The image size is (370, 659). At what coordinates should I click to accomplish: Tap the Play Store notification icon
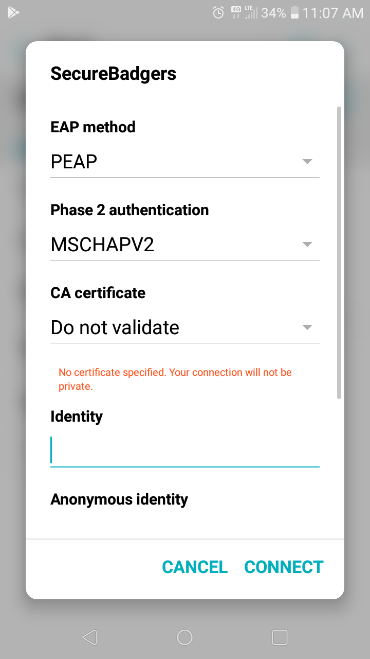[13, 12]
